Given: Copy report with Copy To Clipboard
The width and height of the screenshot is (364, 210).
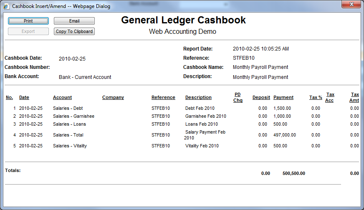Looking at the screenshot, I should [74, 31].
